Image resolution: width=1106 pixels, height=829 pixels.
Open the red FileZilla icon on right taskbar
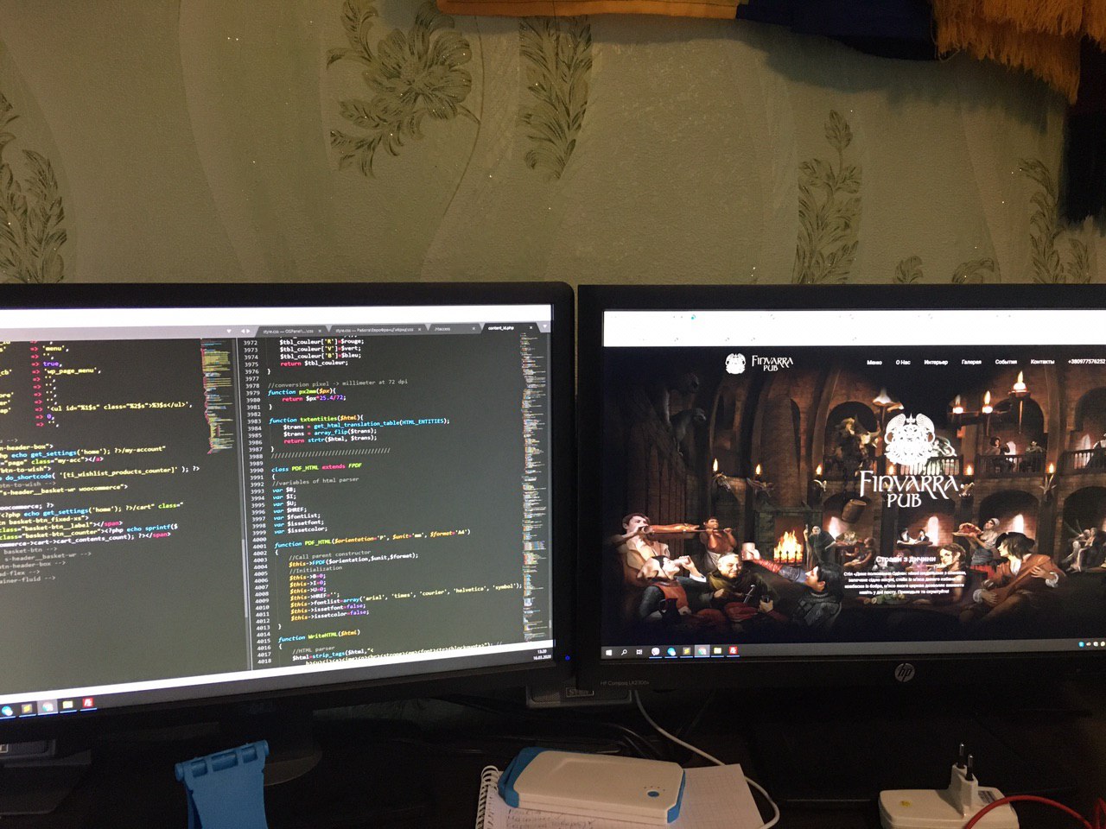tap(734, 650)
